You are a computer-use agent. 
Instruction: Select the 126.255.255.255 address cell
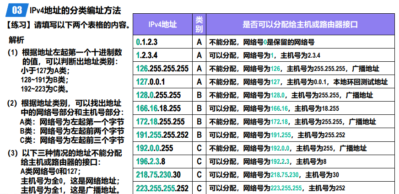[162, 69]
